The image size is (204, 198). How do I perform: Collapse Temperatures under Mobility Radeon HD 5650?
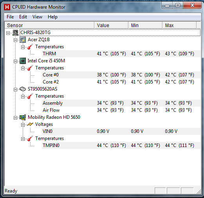(x=23, y=139)
